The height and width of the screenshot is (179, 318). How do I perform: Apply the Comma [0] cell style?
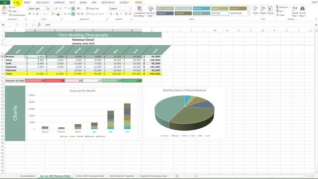click(x=238, y=13)
